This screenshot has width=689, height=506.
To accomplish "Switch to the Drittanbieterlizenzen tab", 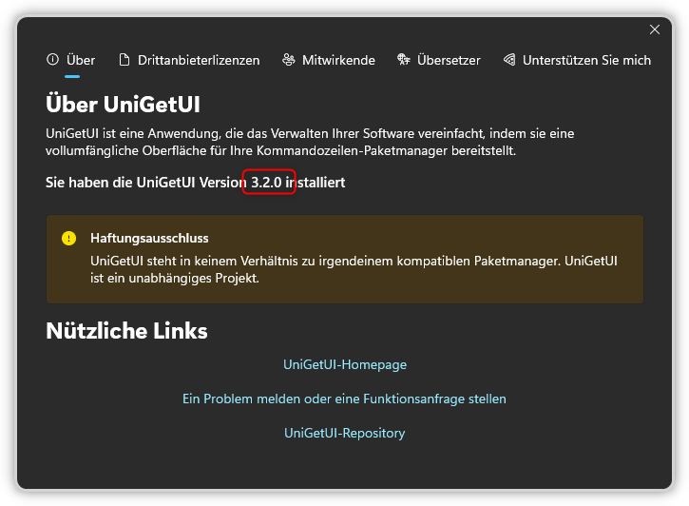I will pos(189,60).
